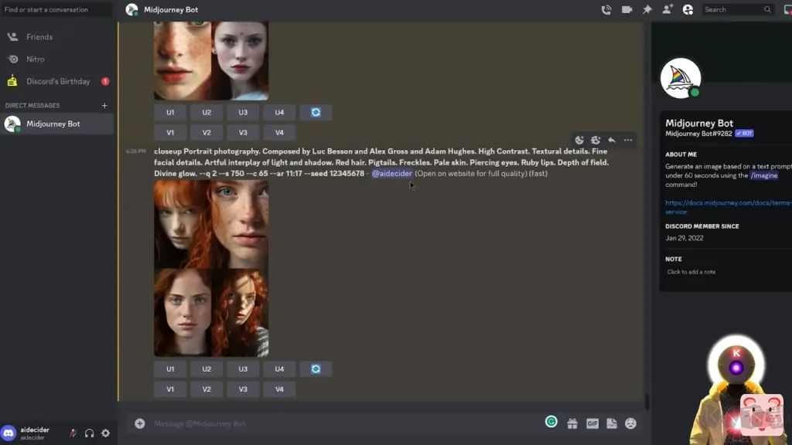
Task: Open More options on hovered message
Action: [628, 140]
